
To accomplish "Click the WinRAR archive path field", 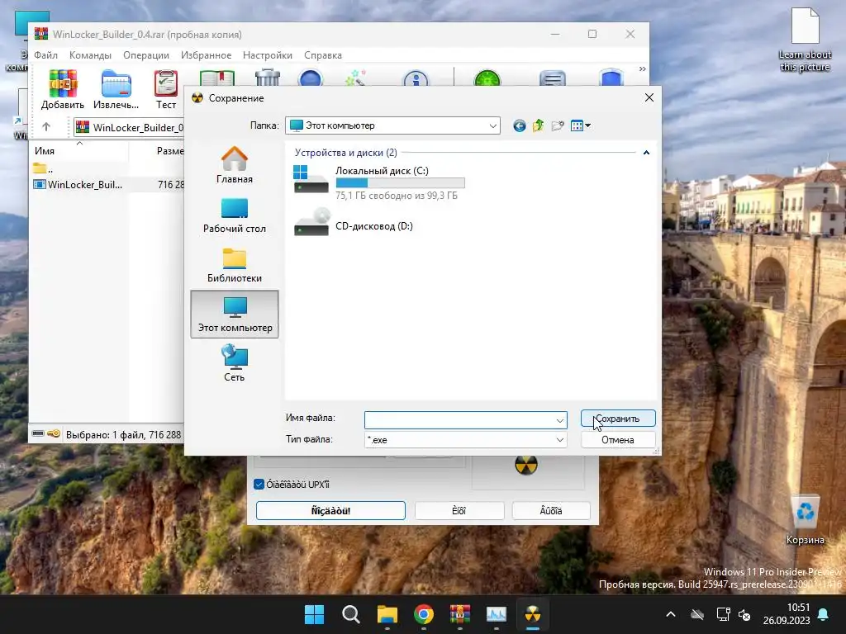I will tap(130, 127).
